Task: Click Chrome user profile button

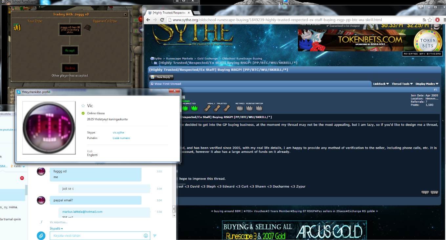Action: [421, 7]
